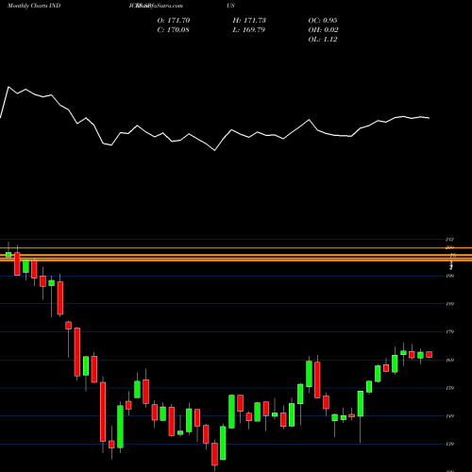Click the 149 price axis label
Viewport: 472px width, 472px height.
tap(450, 416)
